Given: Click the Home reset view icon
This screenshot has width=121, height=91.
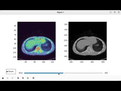Looking at the screenshot, I should [3, 78].
